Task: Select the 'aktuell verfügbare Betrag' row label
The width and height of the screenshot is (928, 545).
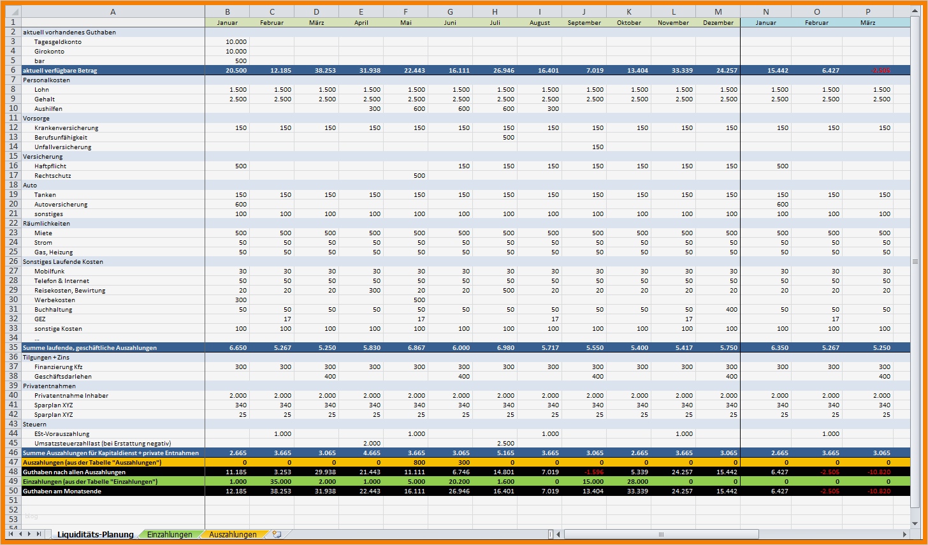Action: tap(113, 70)
